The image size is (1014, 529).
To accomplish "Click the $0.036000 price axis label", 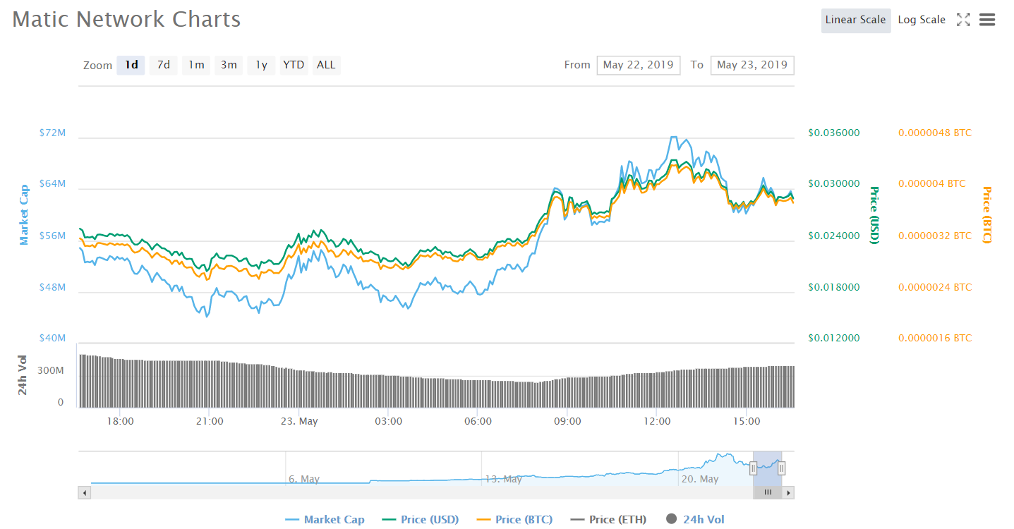I will [x=834, y=133].
